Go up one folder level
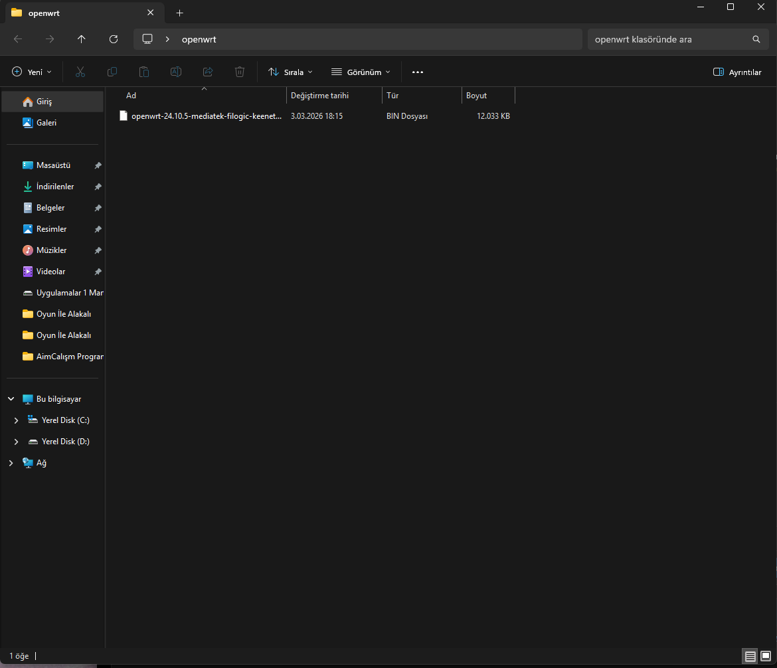 tap(81, 39)
